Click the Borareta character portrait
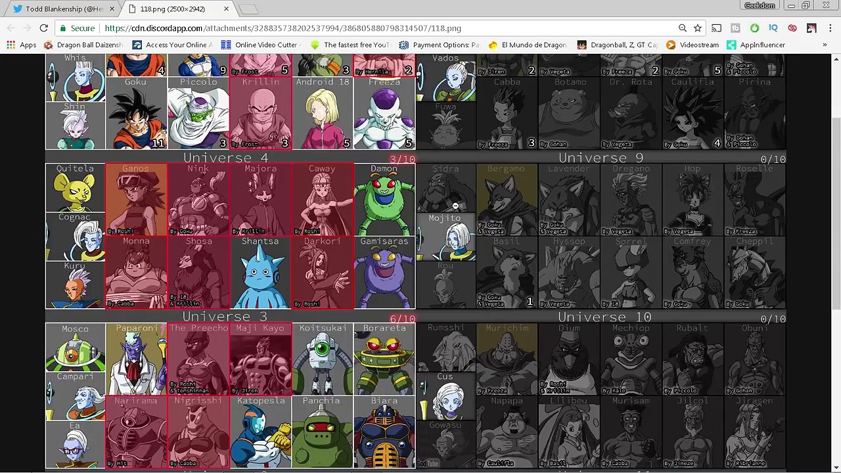 click(384, 359)
